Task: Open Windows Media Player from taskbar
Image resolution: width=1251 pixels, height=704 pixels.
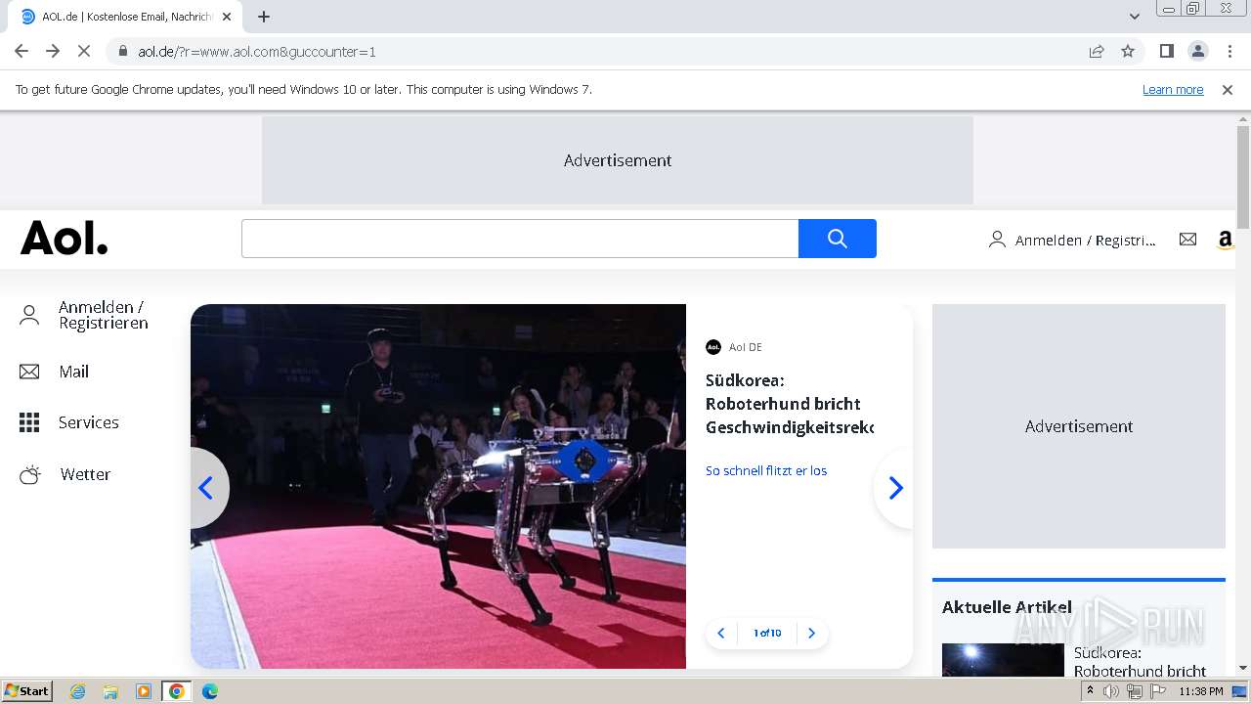Action: click(144, 691)
